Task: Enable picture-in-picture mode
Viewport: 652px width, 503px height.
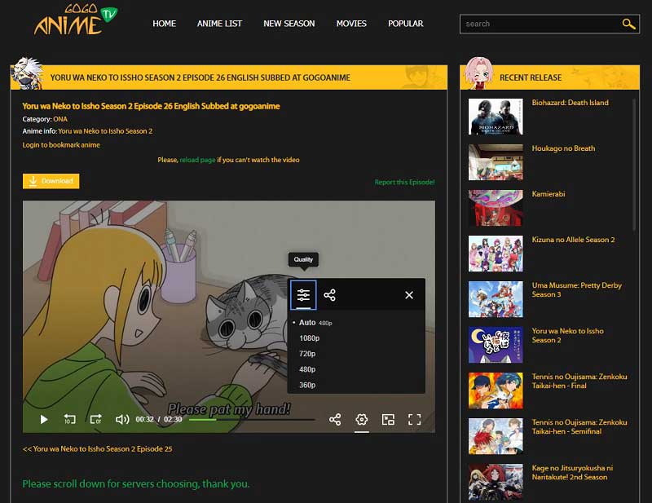Action: click(x=388, y=419)
